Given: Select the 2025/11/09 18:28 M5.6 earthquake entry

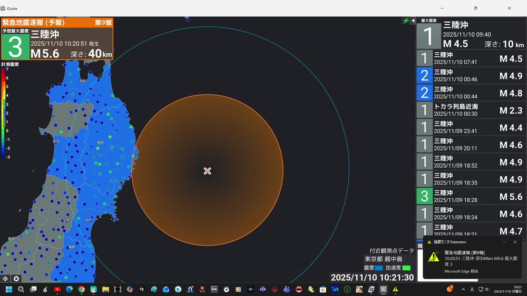Looking at the screenshot, I should click(x=471, y=197).
